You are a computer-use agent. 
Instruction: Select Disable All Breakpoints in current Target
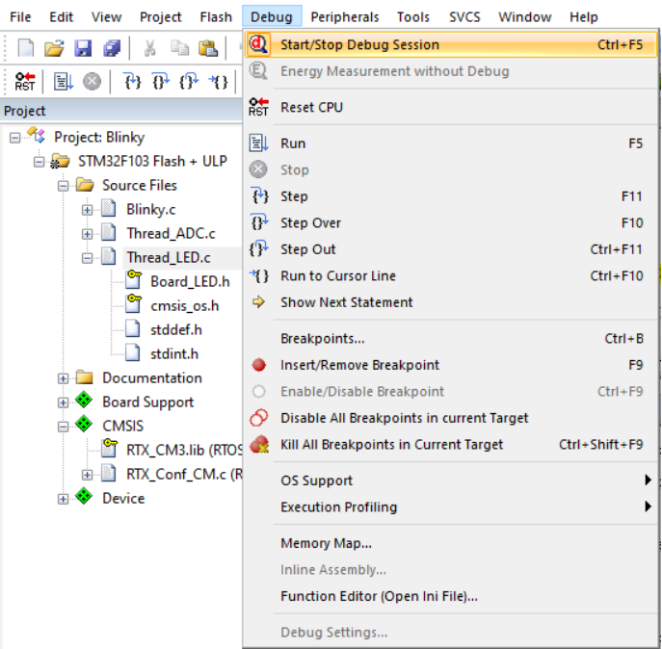(x=404, y=418)
